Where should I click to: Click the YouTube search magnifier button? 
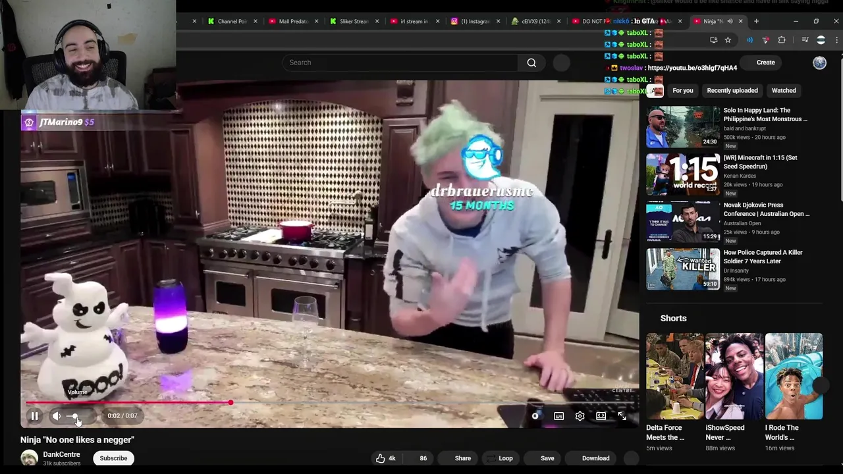[531, 63]
